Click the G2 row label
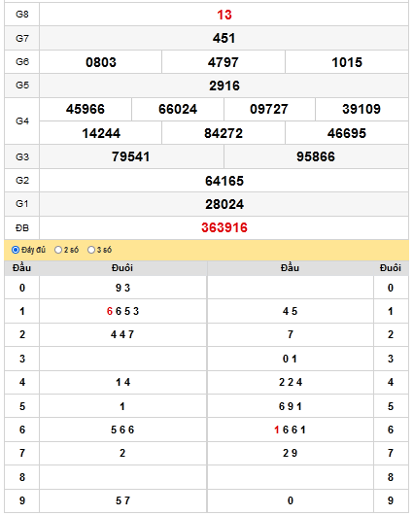Screen dimensions: 413x516 (x=22, y=180)
